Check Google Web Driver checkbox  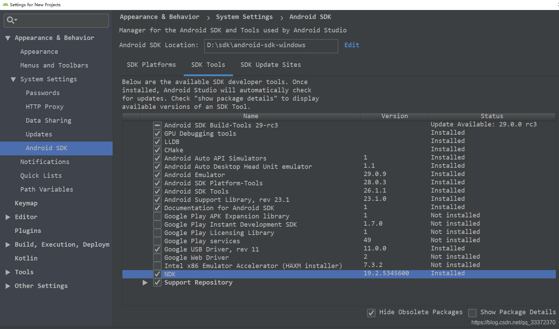click(x=157, y=257)
